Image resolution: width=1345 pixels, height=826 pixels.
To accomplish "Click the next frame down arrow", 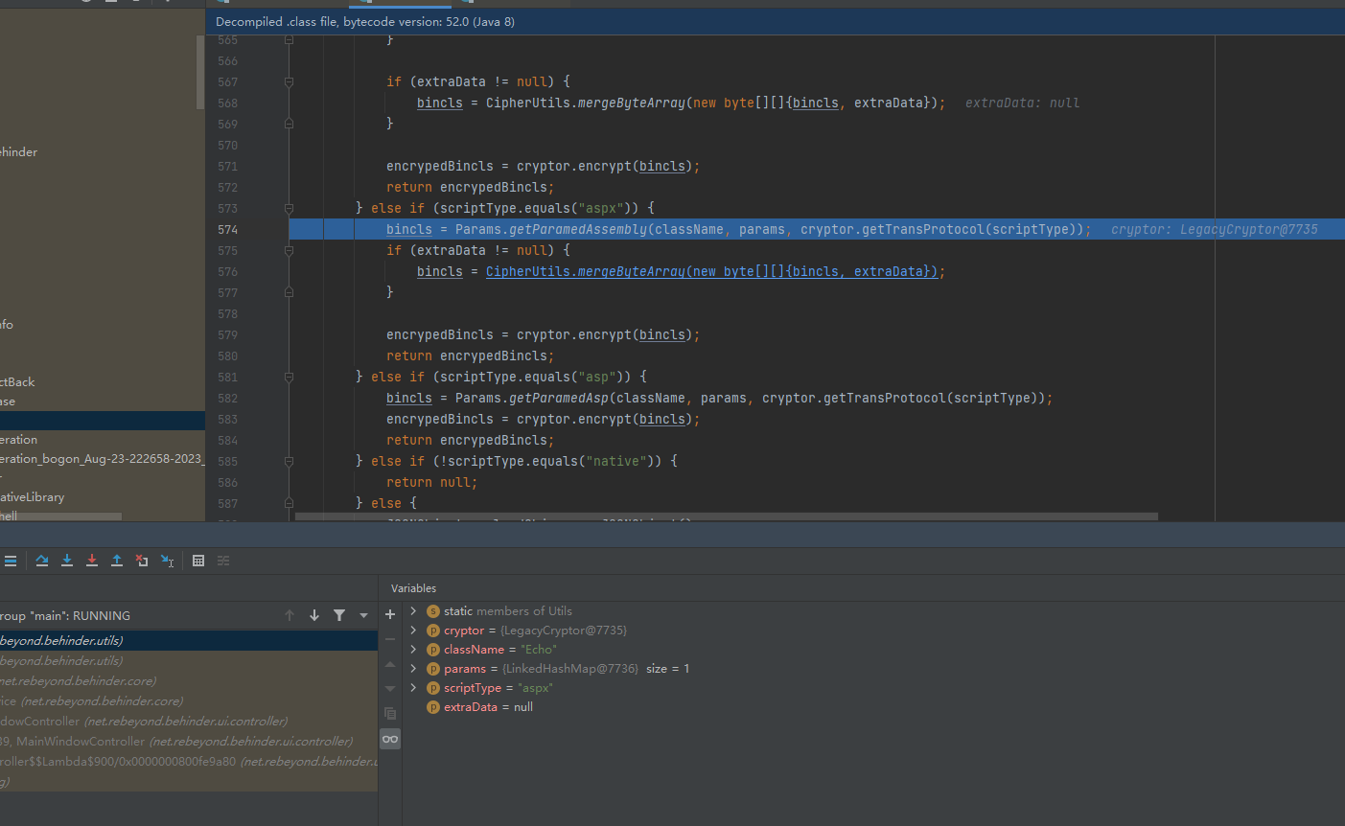I will (314, 615).
